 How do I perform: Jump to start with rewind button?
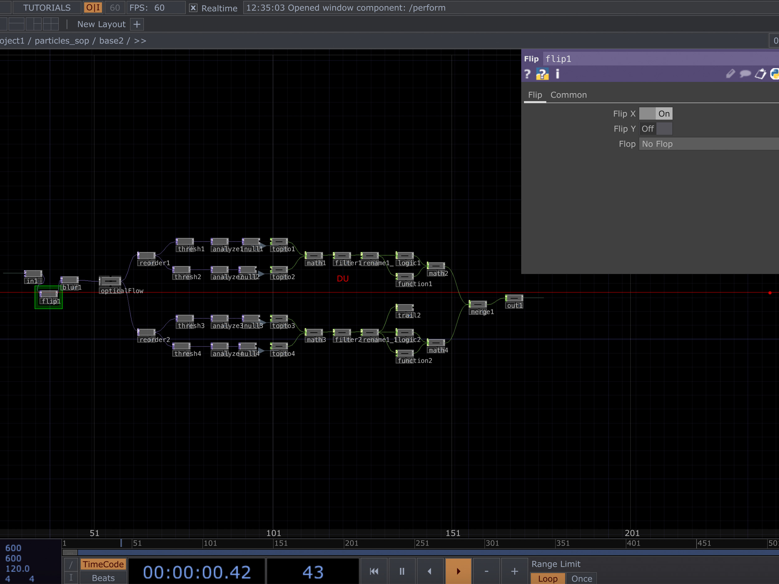(x=374, y=571)
